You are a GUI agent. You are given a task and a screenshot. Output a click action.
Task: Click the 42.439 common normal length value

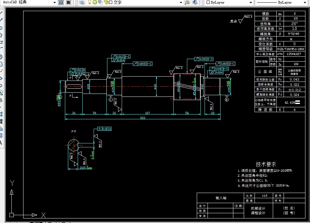click(290, 102)
